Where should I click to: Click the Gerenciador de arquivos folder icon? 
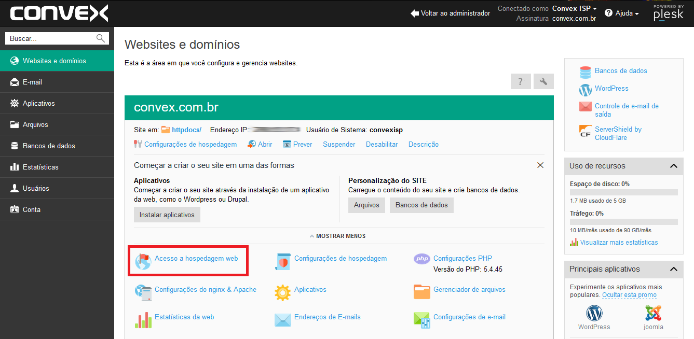point(422,292)
